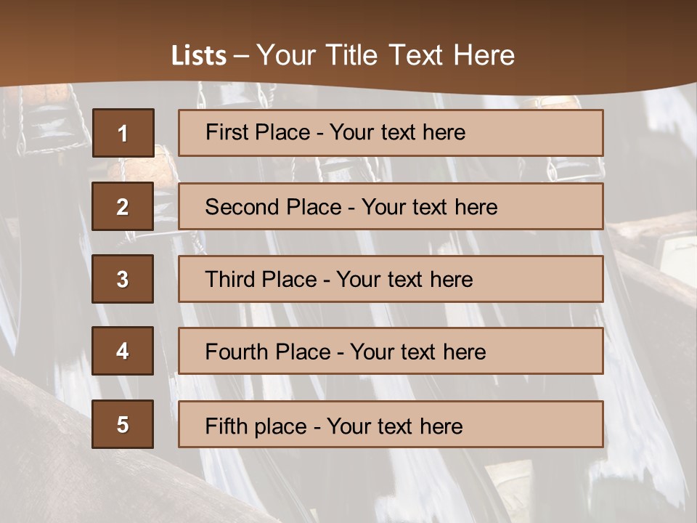
Task: Click the 'Fifth place' text bar
Action: 391,424
